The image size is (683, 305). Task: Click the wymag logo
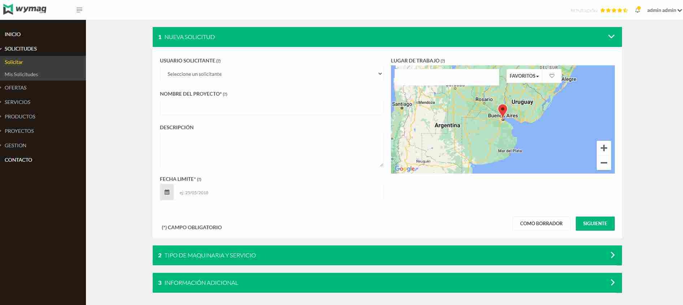tap(25, 9)
